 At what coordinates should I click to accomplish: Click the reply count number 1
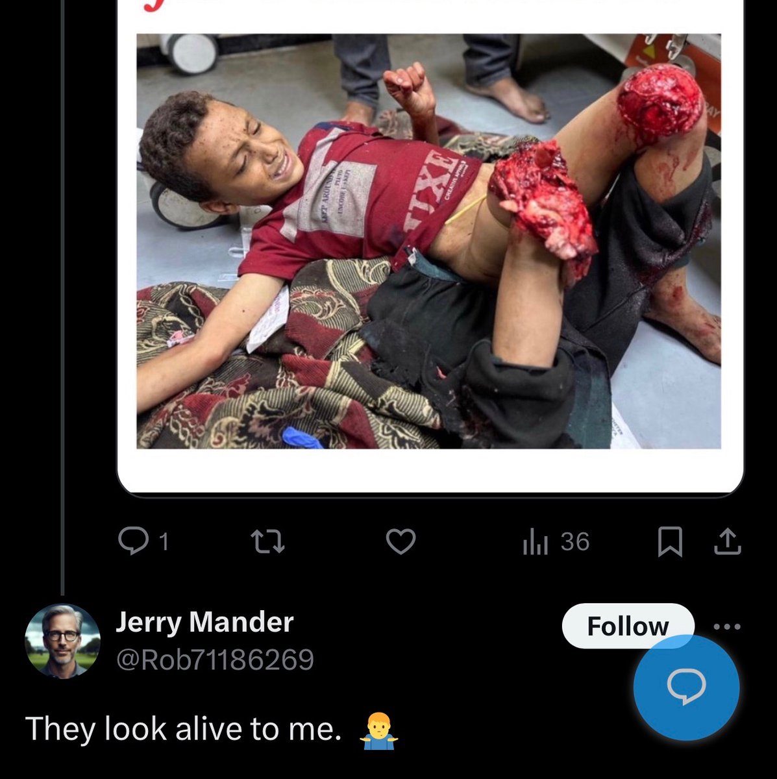[x=164, y=541]
